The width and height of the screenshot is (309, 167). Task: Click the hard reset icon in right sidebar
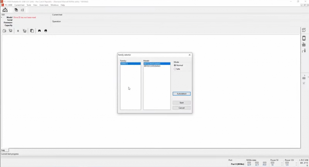pyautogui.click(x=304, y=45)
